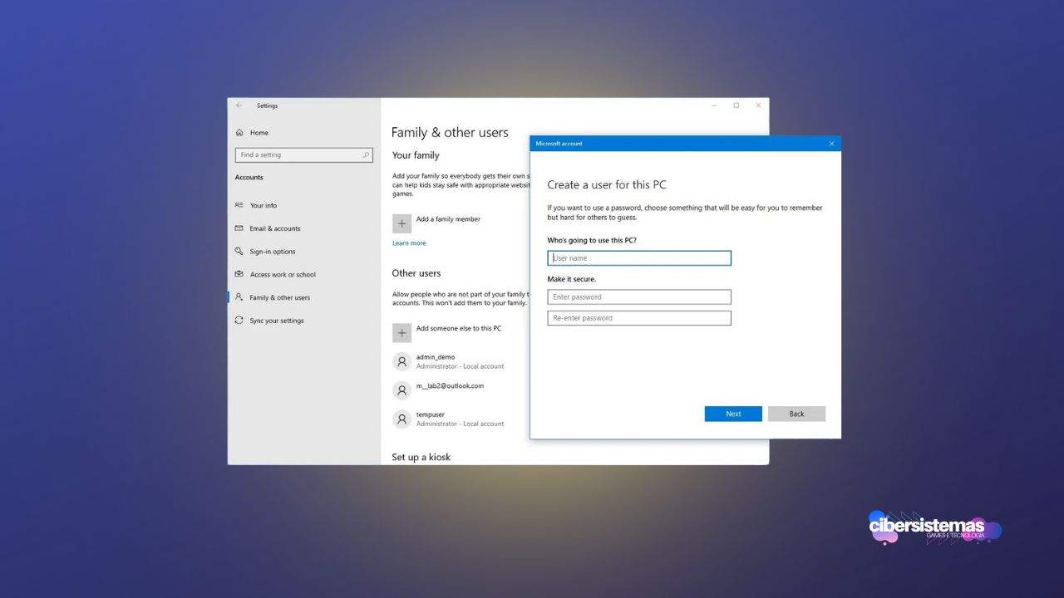Click the Accounts section label in sidebar

tap(249, 177)
